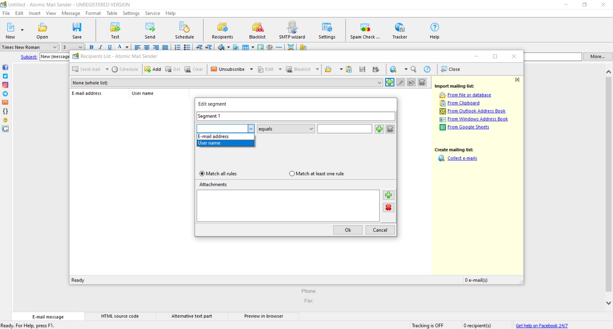613x329 pixels.
Task: Switch to HTML source code tab
Action: pyautogui.click(x=120, y=316)
